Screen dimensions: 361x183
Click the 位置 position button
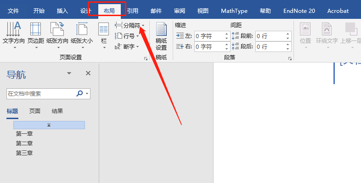pyautogui.click(x=305, y=35)
